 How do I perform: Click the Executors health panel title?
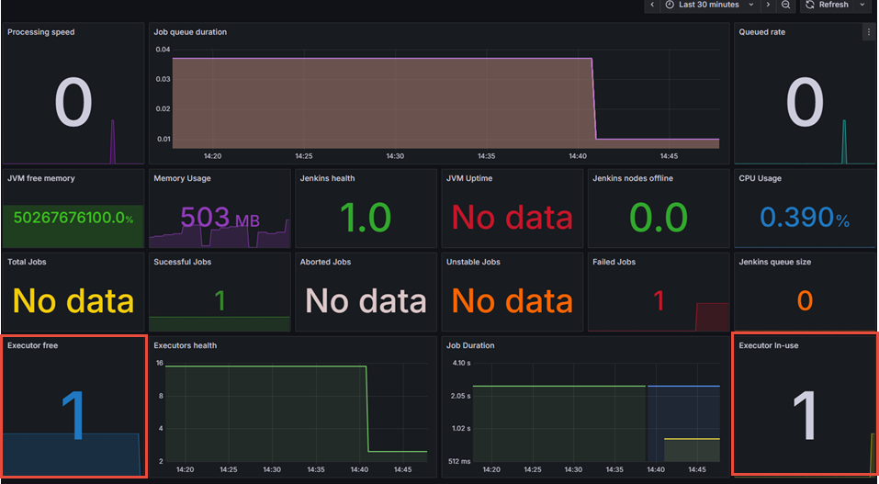click(186, 346)
